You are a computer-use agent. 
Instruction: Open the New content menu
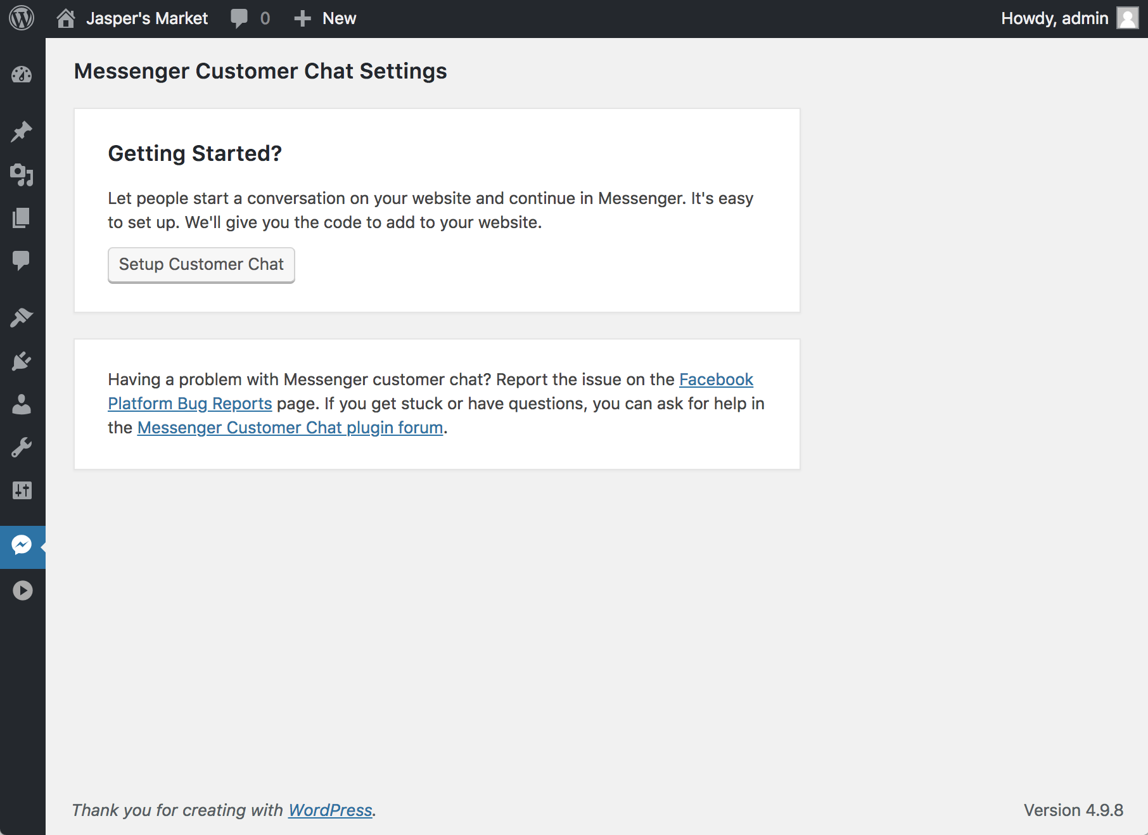326,18
